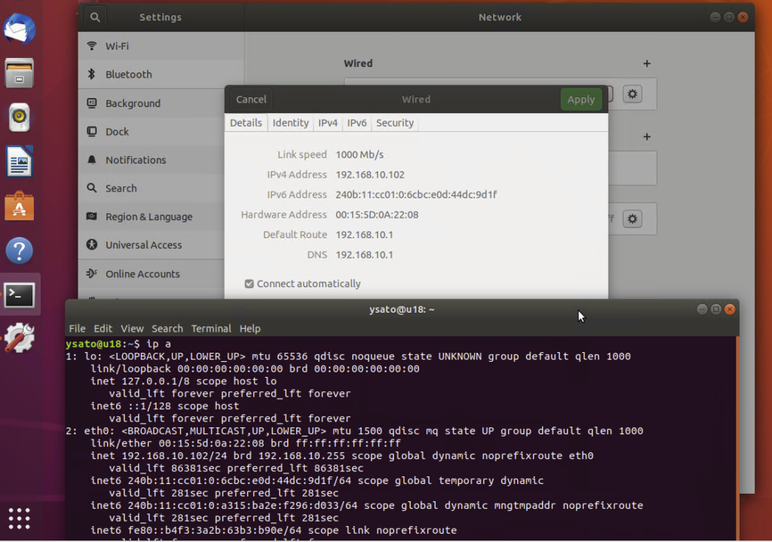772x542 pixels.
Task: Open Ubuntu Software from the dock
Action: pos(19,205)
